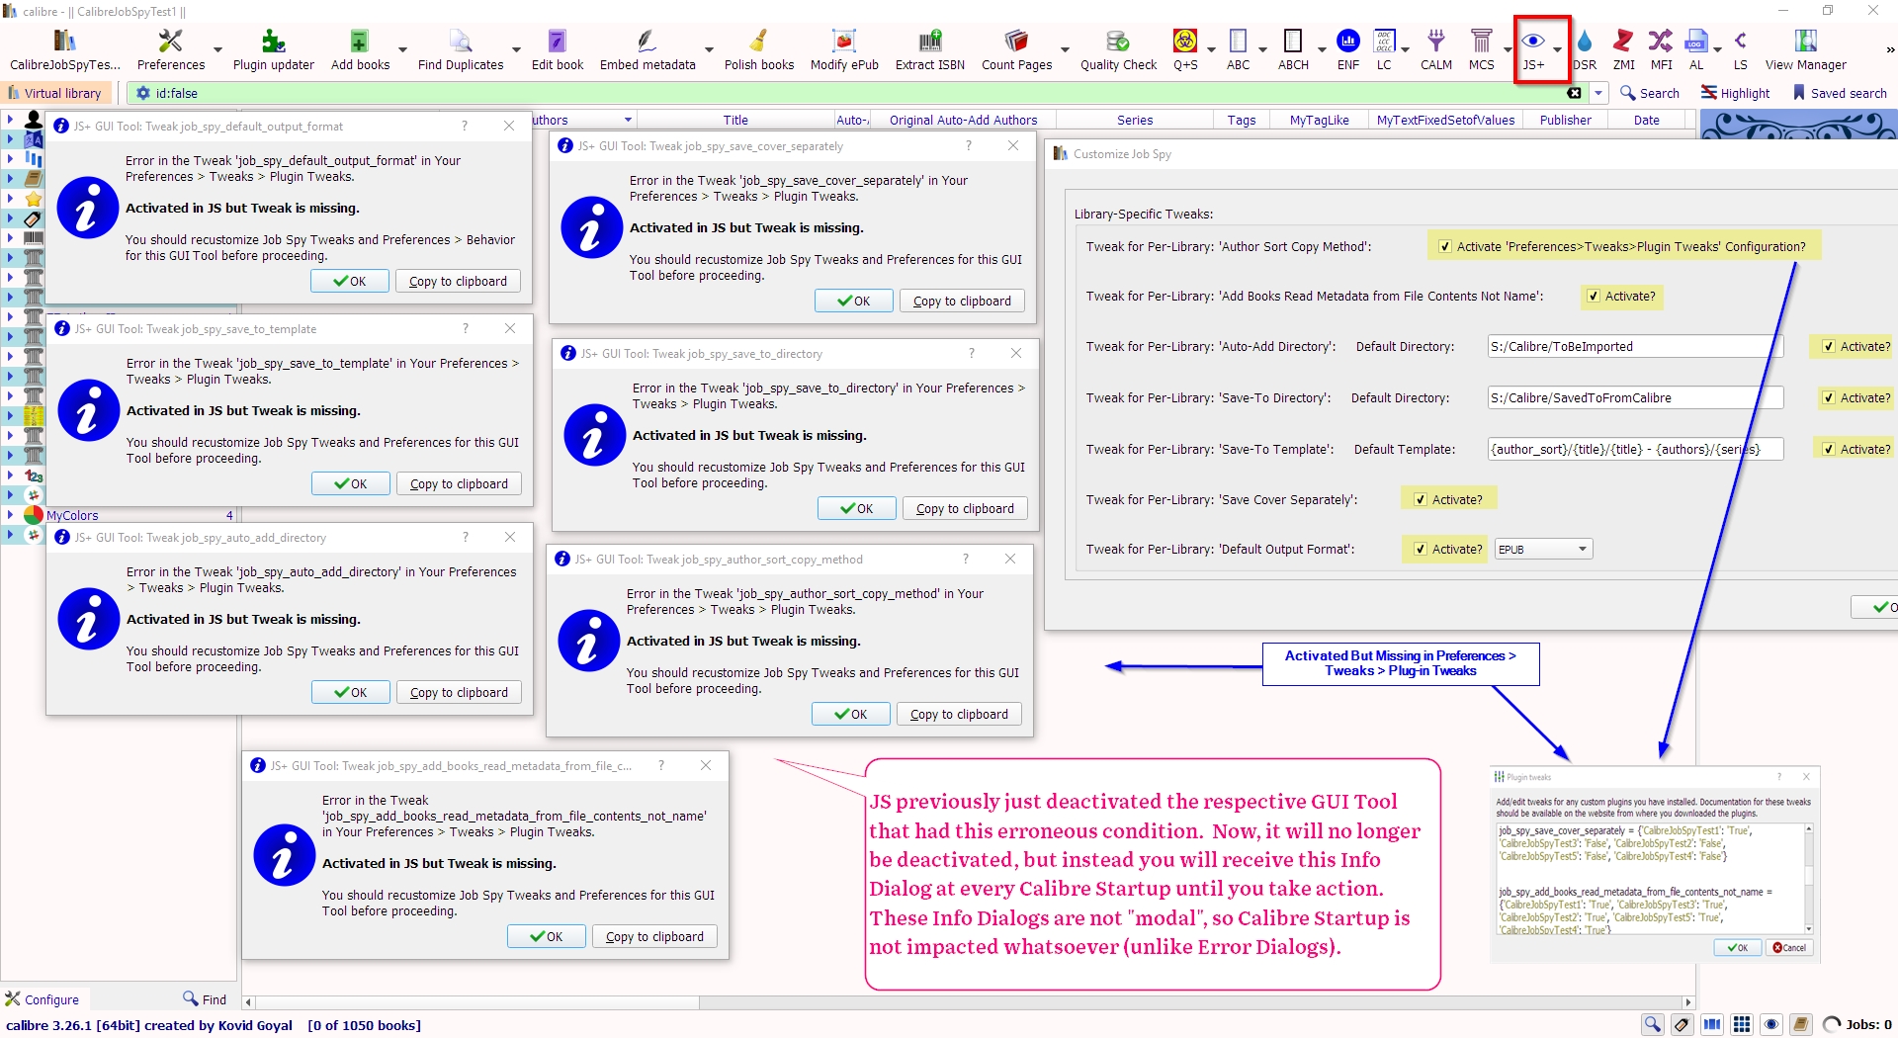Expand the JS+ dropdown arrow
The image size is (1898, 1038).
coord(1558,49)
